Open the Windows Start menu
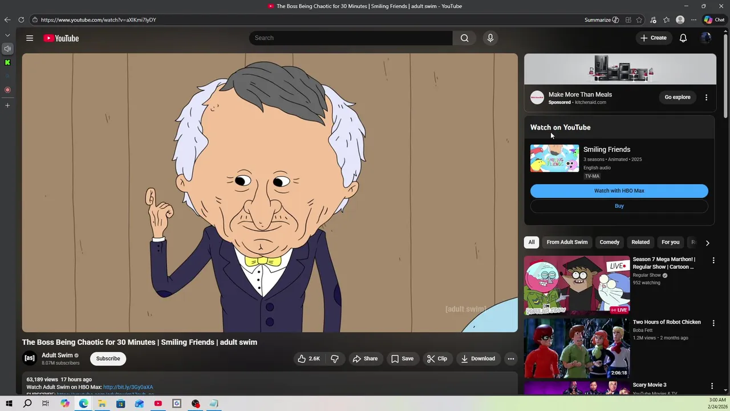730x411 pixels. tap(9, 404)
